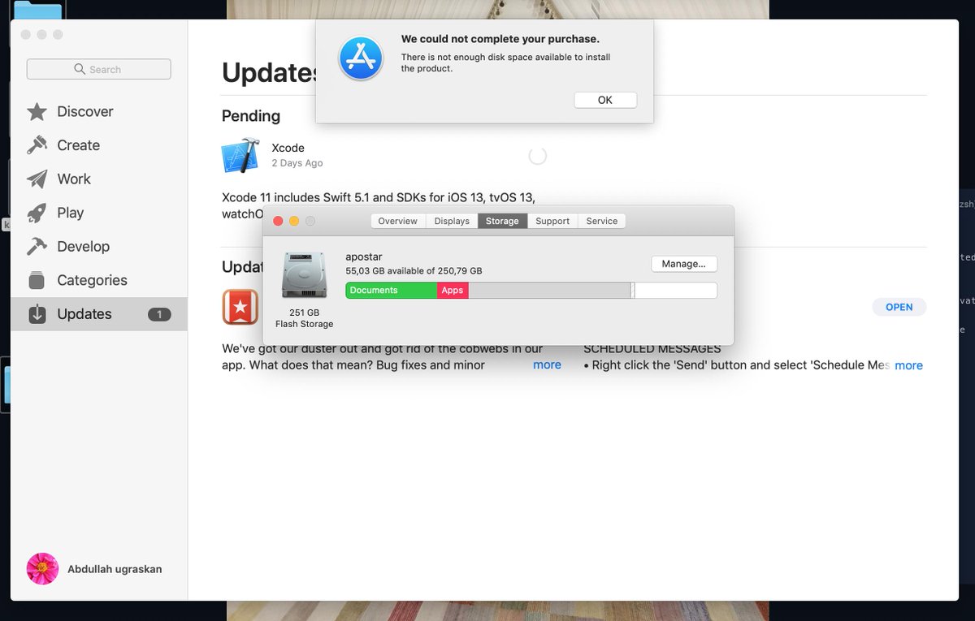
Task: Close the About This Mac window
Action: click(278, 221)
